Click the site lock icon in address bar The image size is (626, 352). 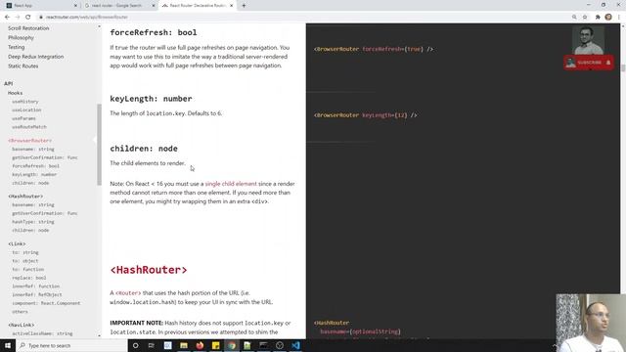pyautogui.click(x=40, y=18)
